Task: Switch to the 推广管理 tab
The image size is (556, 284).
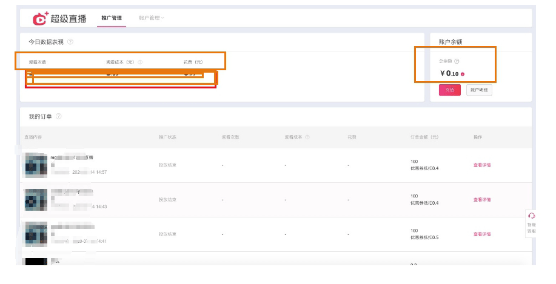Action: [x=112, y=18]
